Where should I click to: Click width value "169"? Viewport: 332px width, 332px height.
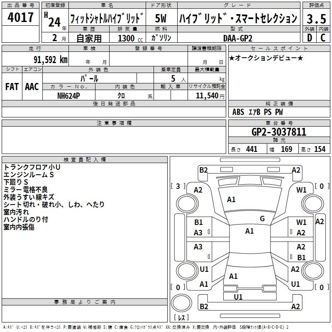tap(286, 149)
